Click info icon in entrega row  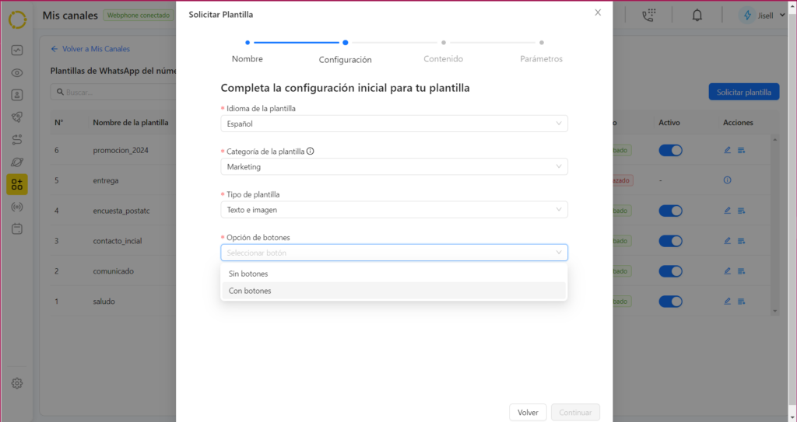click(728, 180)
